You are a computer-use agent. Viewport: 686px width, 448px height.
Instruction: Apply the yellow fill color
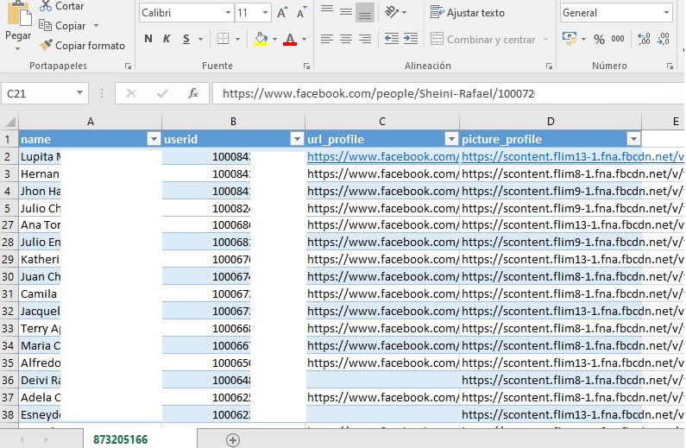(x=261, y=40)
